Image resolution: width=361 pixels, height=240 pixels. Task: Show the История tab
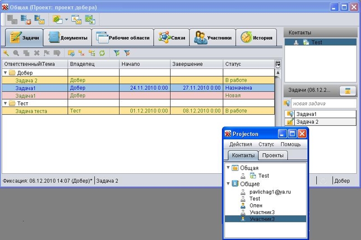256,37
